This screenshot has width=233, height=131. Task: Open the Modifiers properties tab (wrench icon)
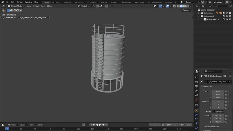click(196, 115)
